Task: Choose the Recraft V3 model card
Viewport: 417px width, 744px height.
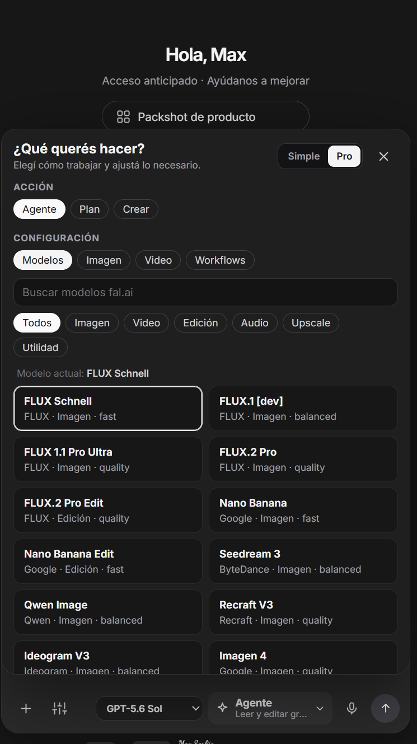Action: (x=303, y=612)
